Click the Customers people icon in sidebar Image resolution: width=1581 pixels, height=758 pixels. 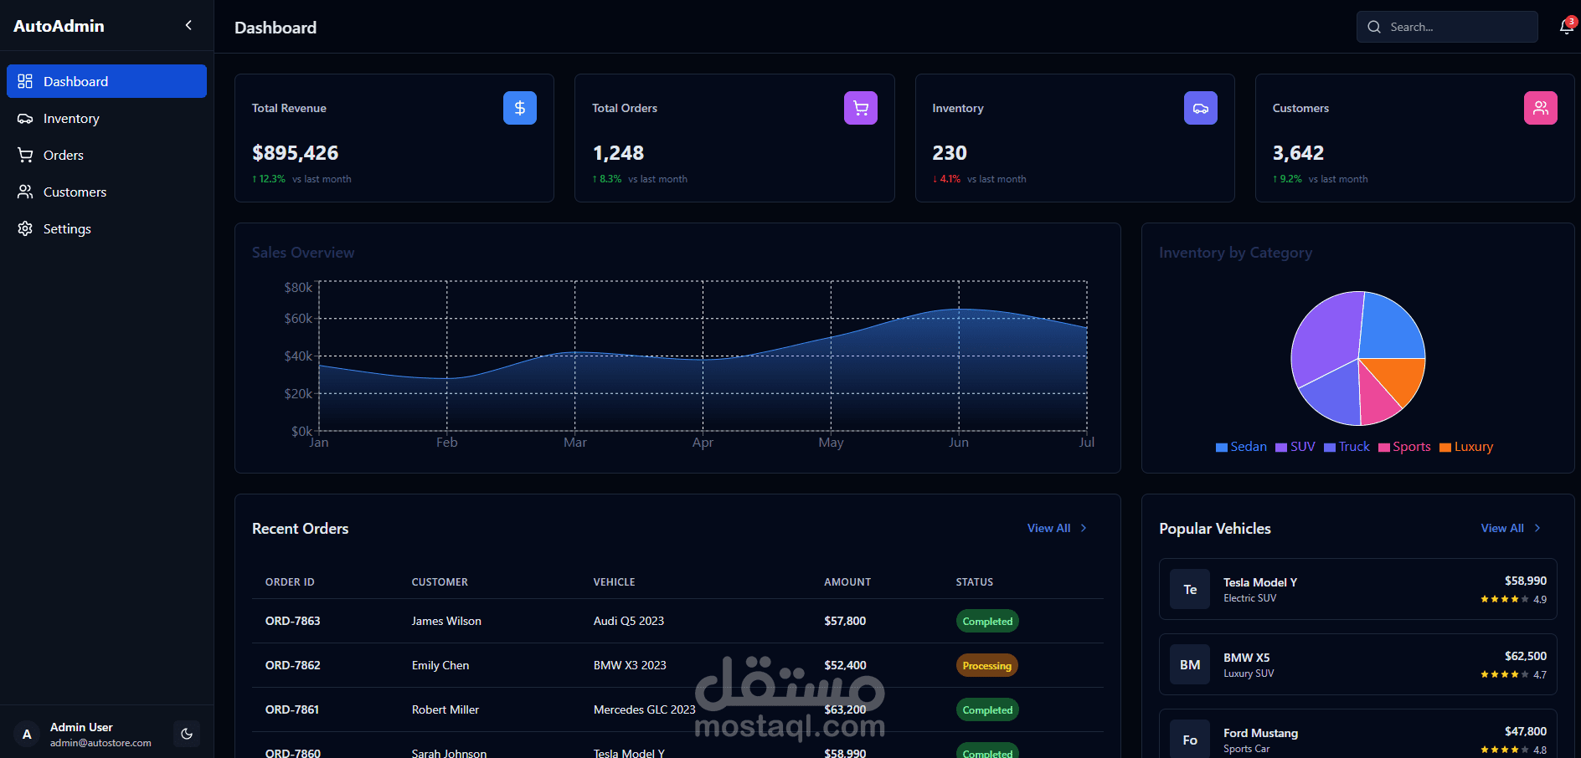[x=25, y=192]
